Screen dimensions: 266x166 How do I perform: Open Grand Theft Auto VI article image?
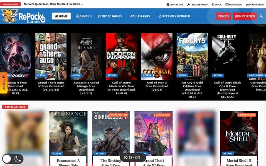click(153, 133)
